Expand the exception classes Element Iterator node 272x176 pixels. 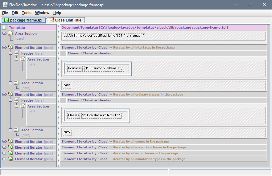(x=4, y=147)
